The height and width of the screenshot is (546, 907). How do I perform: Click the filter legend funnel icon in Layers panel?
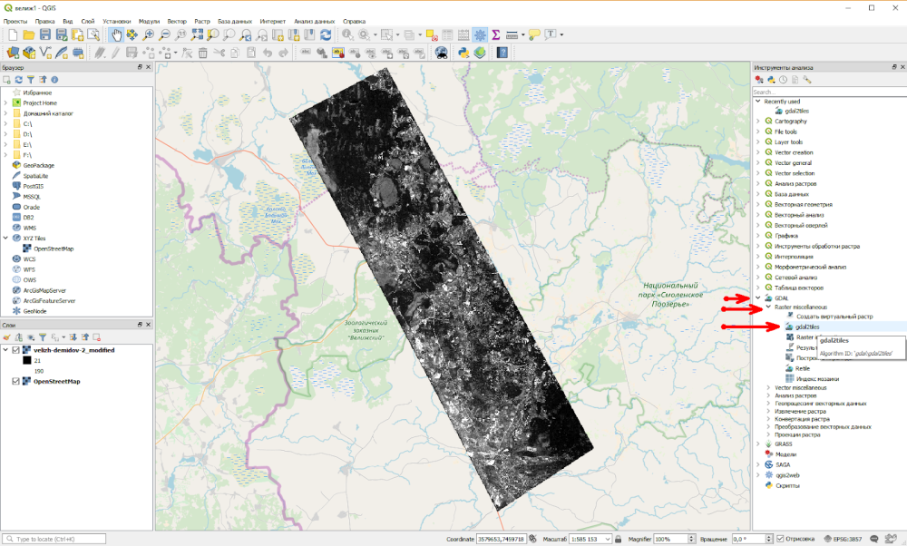[x=42, y=337]
